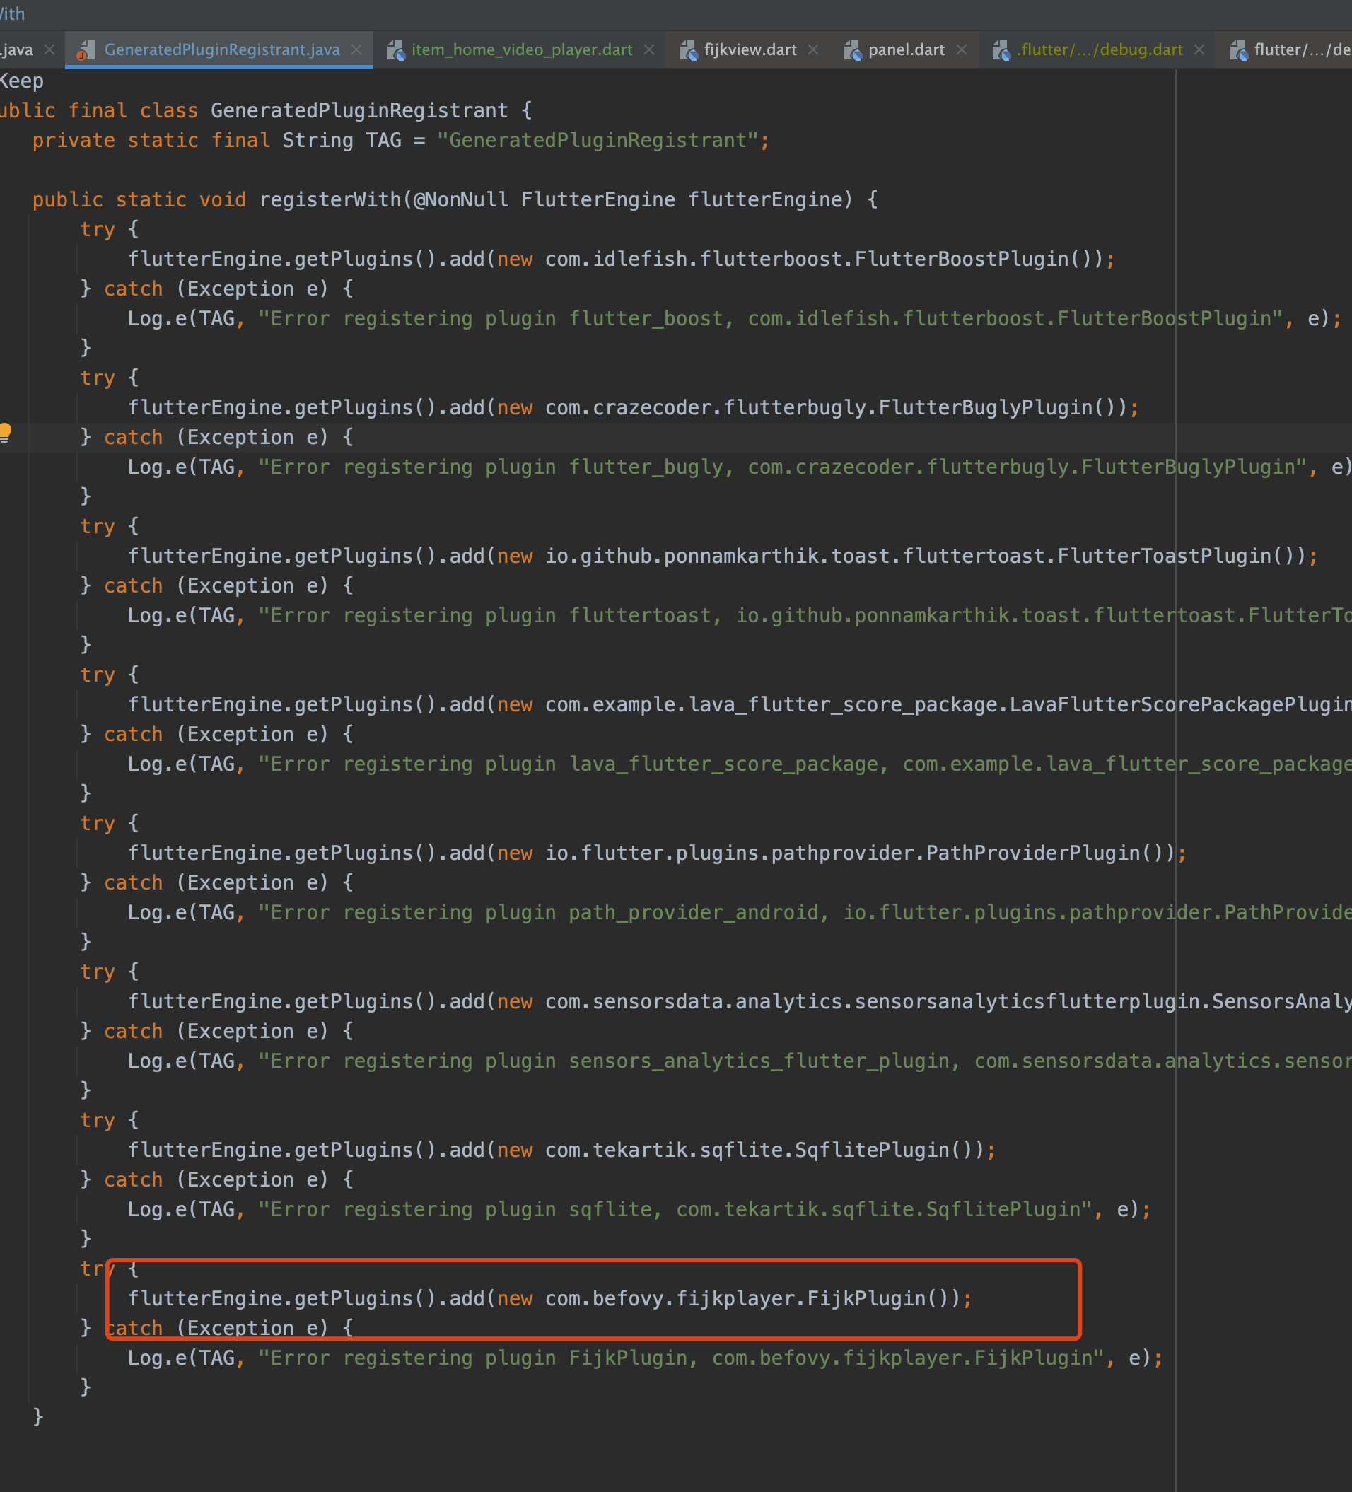1352x1492 pixels.
Task: Close the panel.dart tab
Action: (x=962, y=49)
